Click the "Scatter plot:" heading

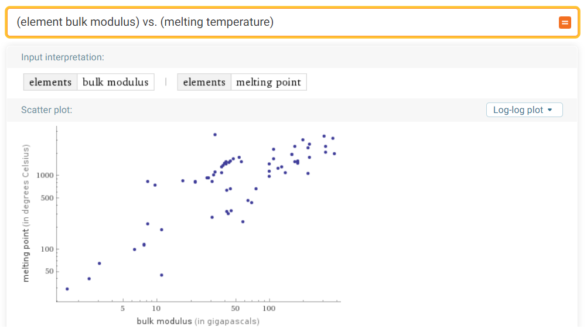point(47,110)
